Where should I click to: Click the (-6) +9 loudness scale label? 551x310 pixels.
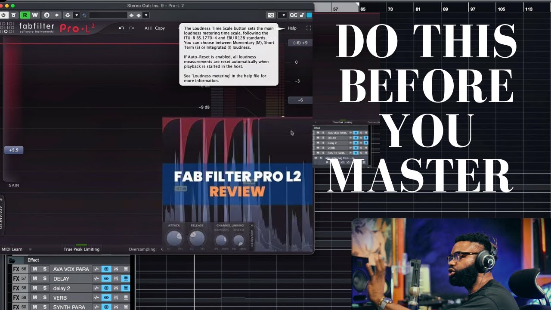[300, 43]
